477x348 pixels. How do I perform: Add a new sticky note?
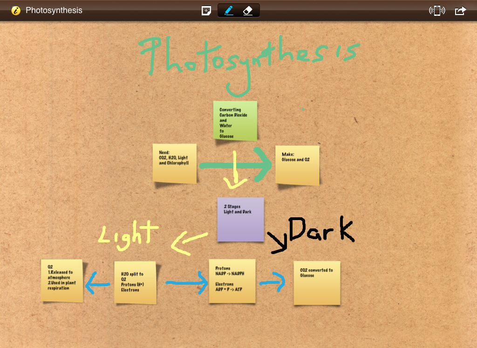coord(206,10)
